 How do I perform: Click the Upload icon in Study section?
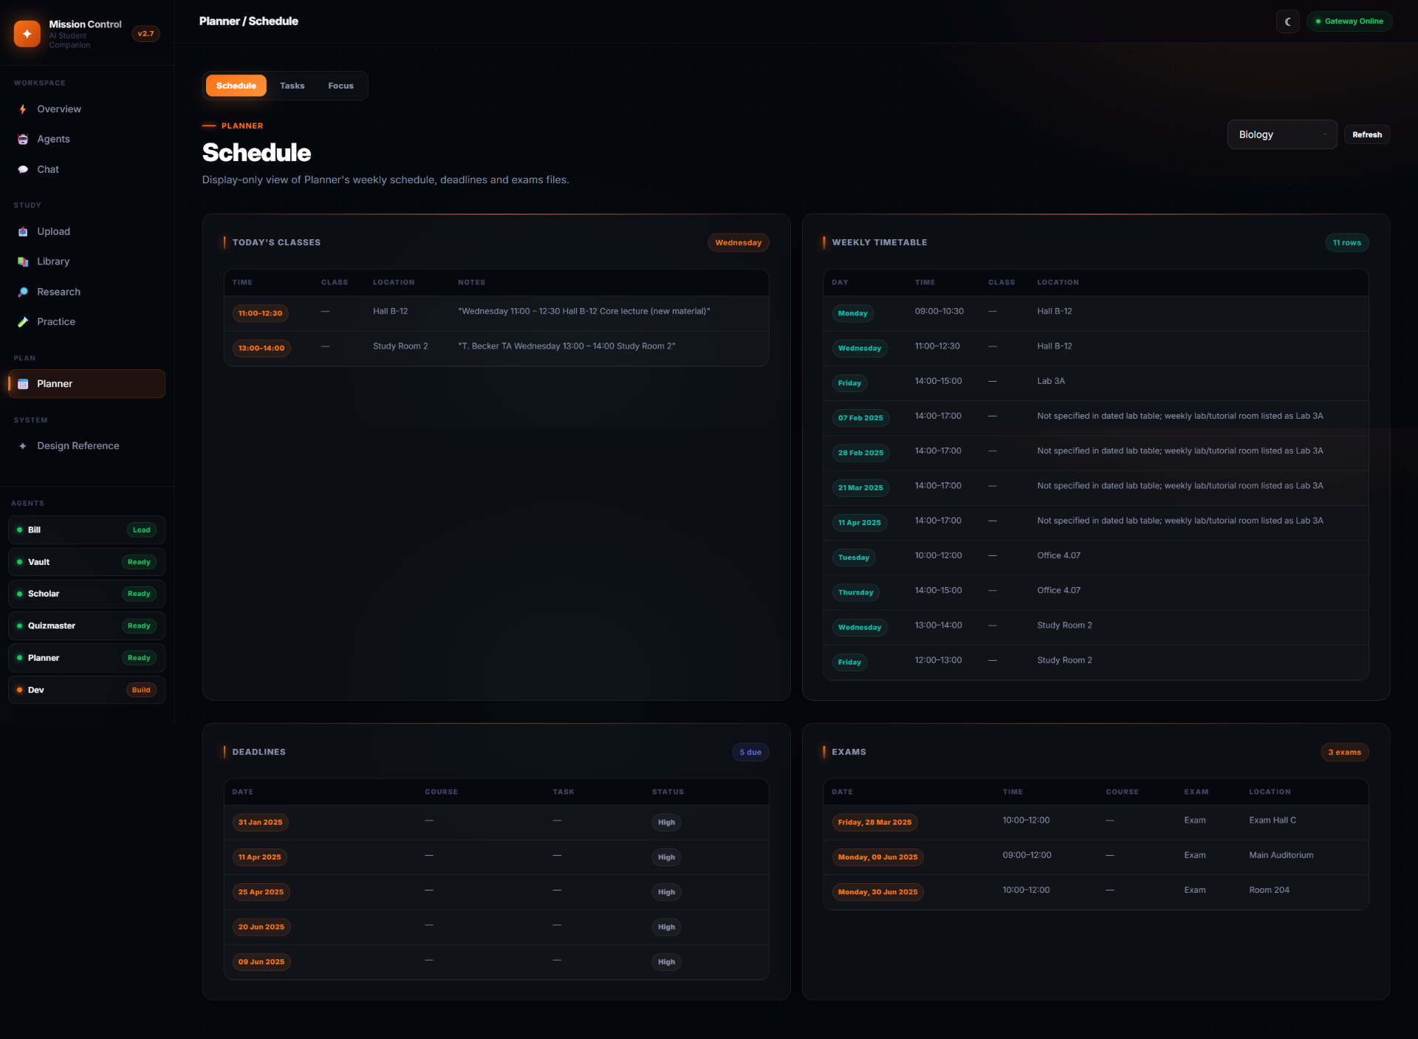click(x=23, y=232)
